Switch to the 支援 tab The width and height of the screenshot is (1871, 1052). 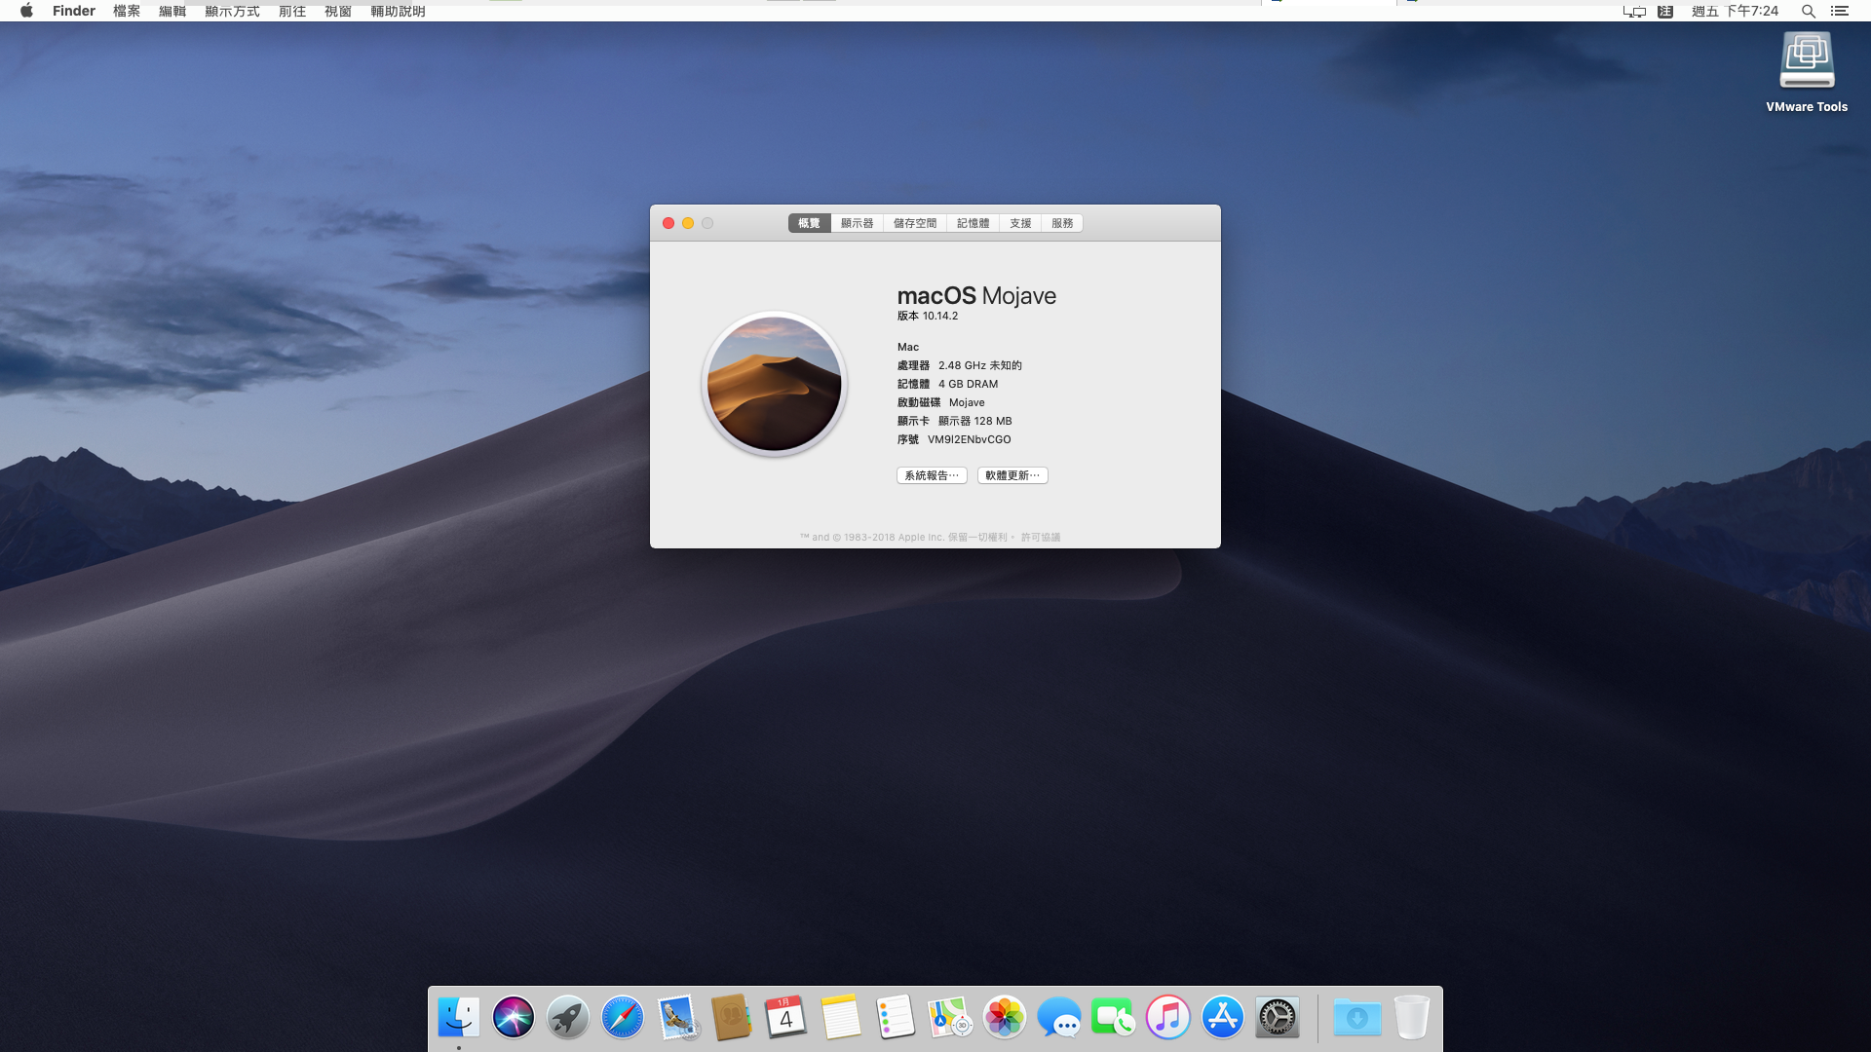coord(1020,223)
